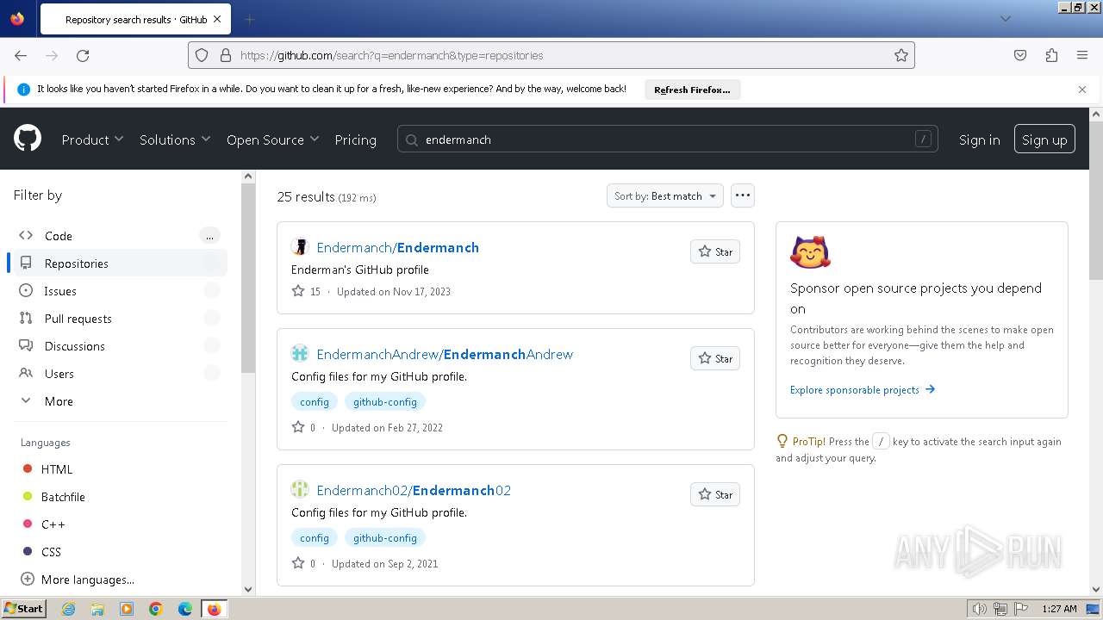The height and width of the screenshot is (620, 1103).
Task: Click github-config tag under Endermanch02
Action: pos(384,537)
